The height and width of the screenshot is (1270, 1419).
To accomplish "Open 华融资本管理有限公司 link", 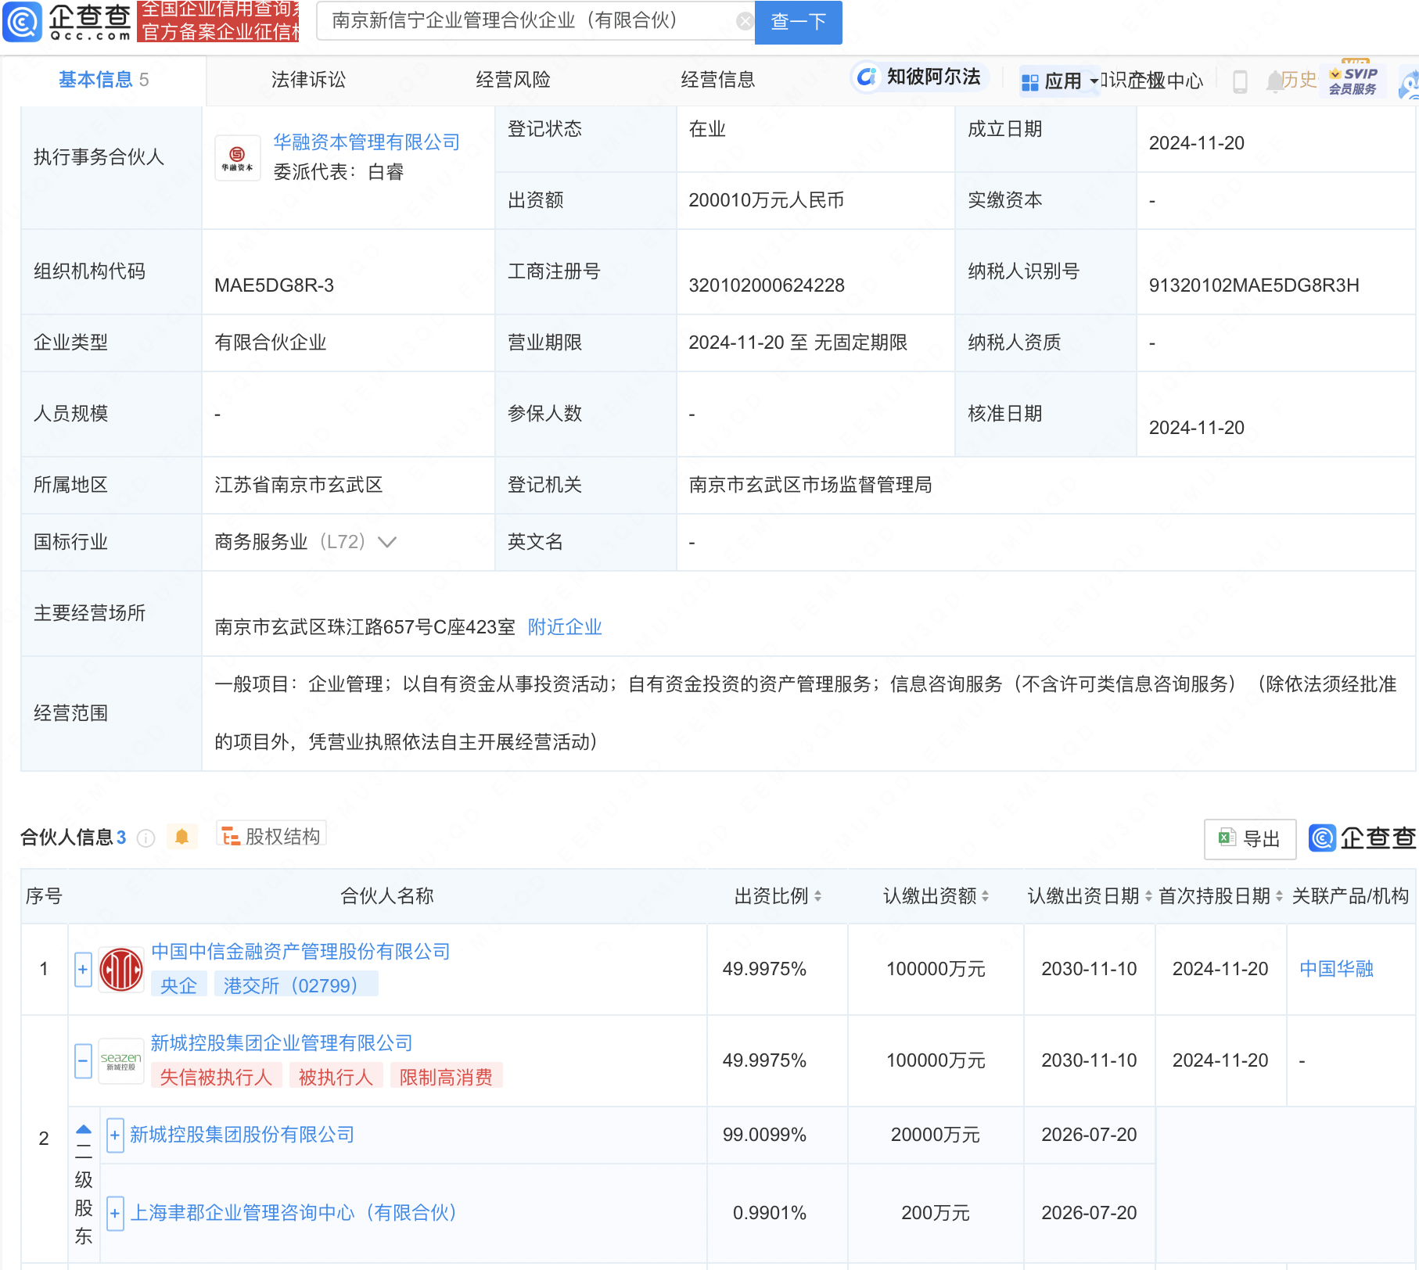I will pos(367,142).
